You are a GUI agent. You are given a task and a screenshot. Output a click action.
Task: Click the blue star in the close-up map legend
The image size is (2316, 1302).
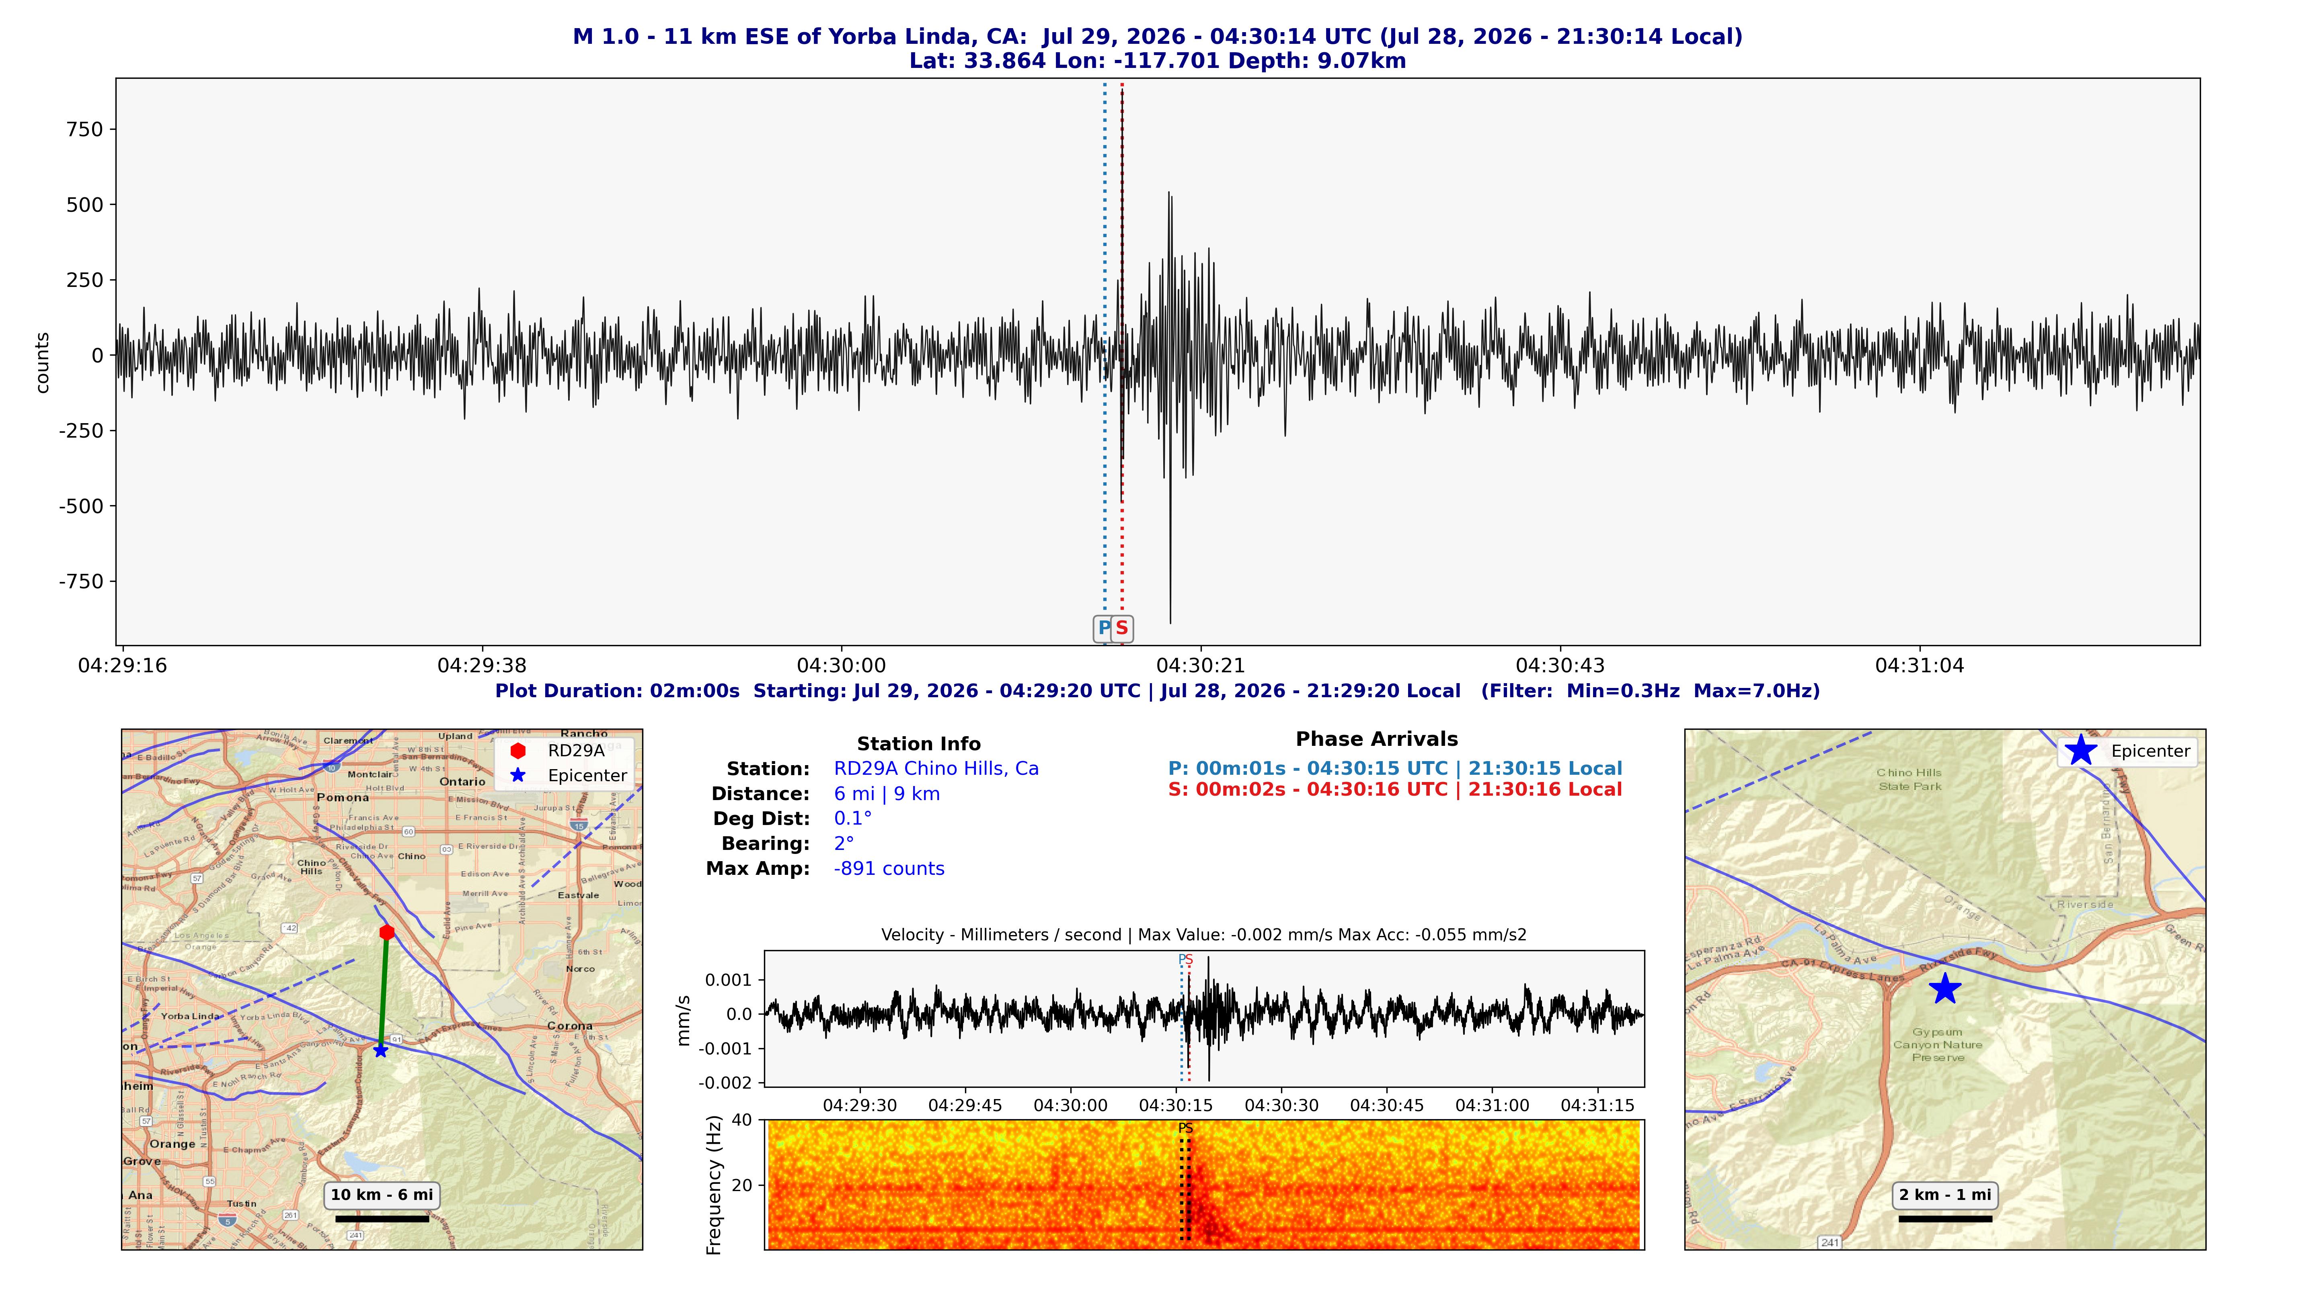coord(2080,750)
